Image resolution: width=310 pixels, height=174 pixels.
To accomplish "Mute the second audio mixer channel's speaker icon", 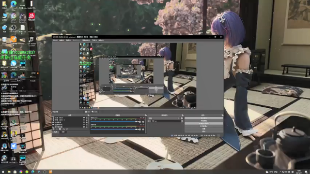I will 139,130.
